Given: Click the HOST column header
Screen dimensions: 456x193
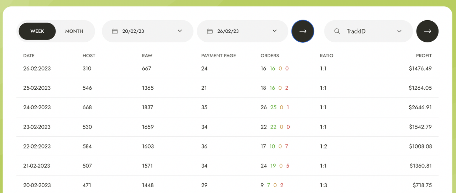Looking at the screenshot, I should (x=89, y=56).
